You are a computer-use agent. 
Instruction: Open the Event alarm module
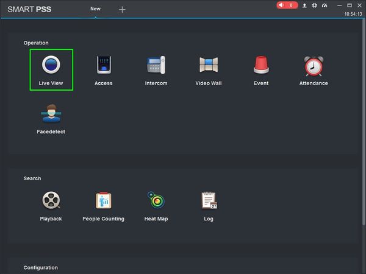[261, 71]
